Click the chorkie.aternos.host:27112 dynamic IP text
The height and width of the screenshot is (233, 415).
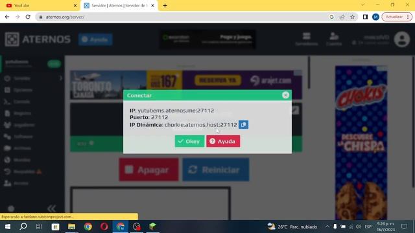200,125
